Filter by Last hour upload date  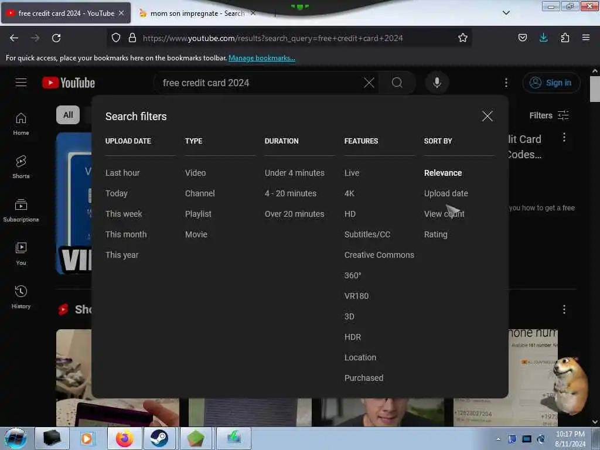(x=122, y=173)
